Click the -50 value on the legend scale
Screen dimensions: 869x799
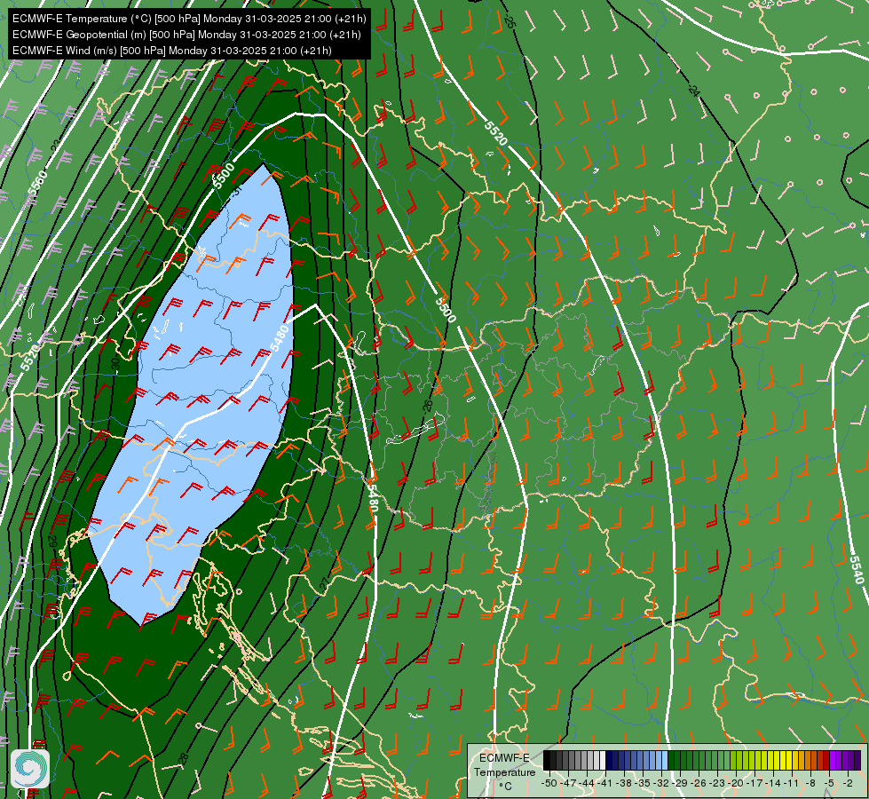(549, 784)
